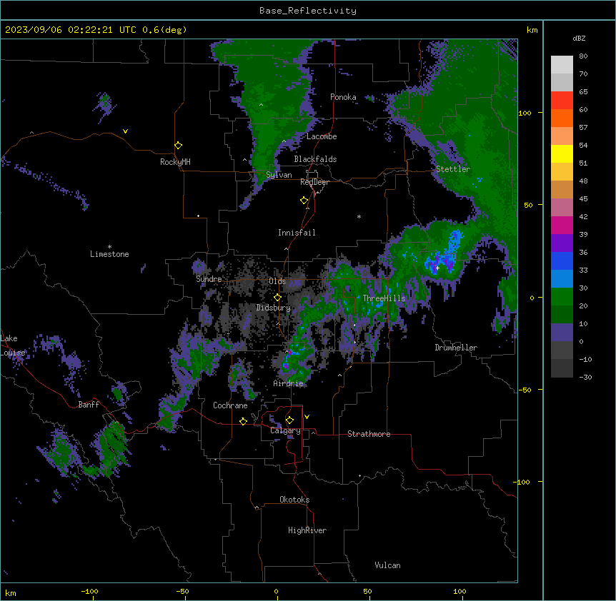
Task: Click the Lacombe town label
Action: [322, 136]
